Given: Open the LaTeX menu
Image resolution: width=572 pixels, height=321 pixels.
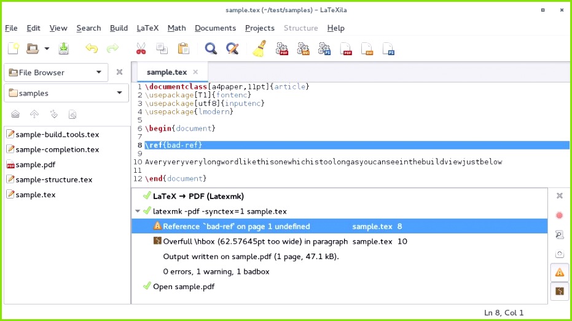Looking at the screenshot, I should 147,28.
